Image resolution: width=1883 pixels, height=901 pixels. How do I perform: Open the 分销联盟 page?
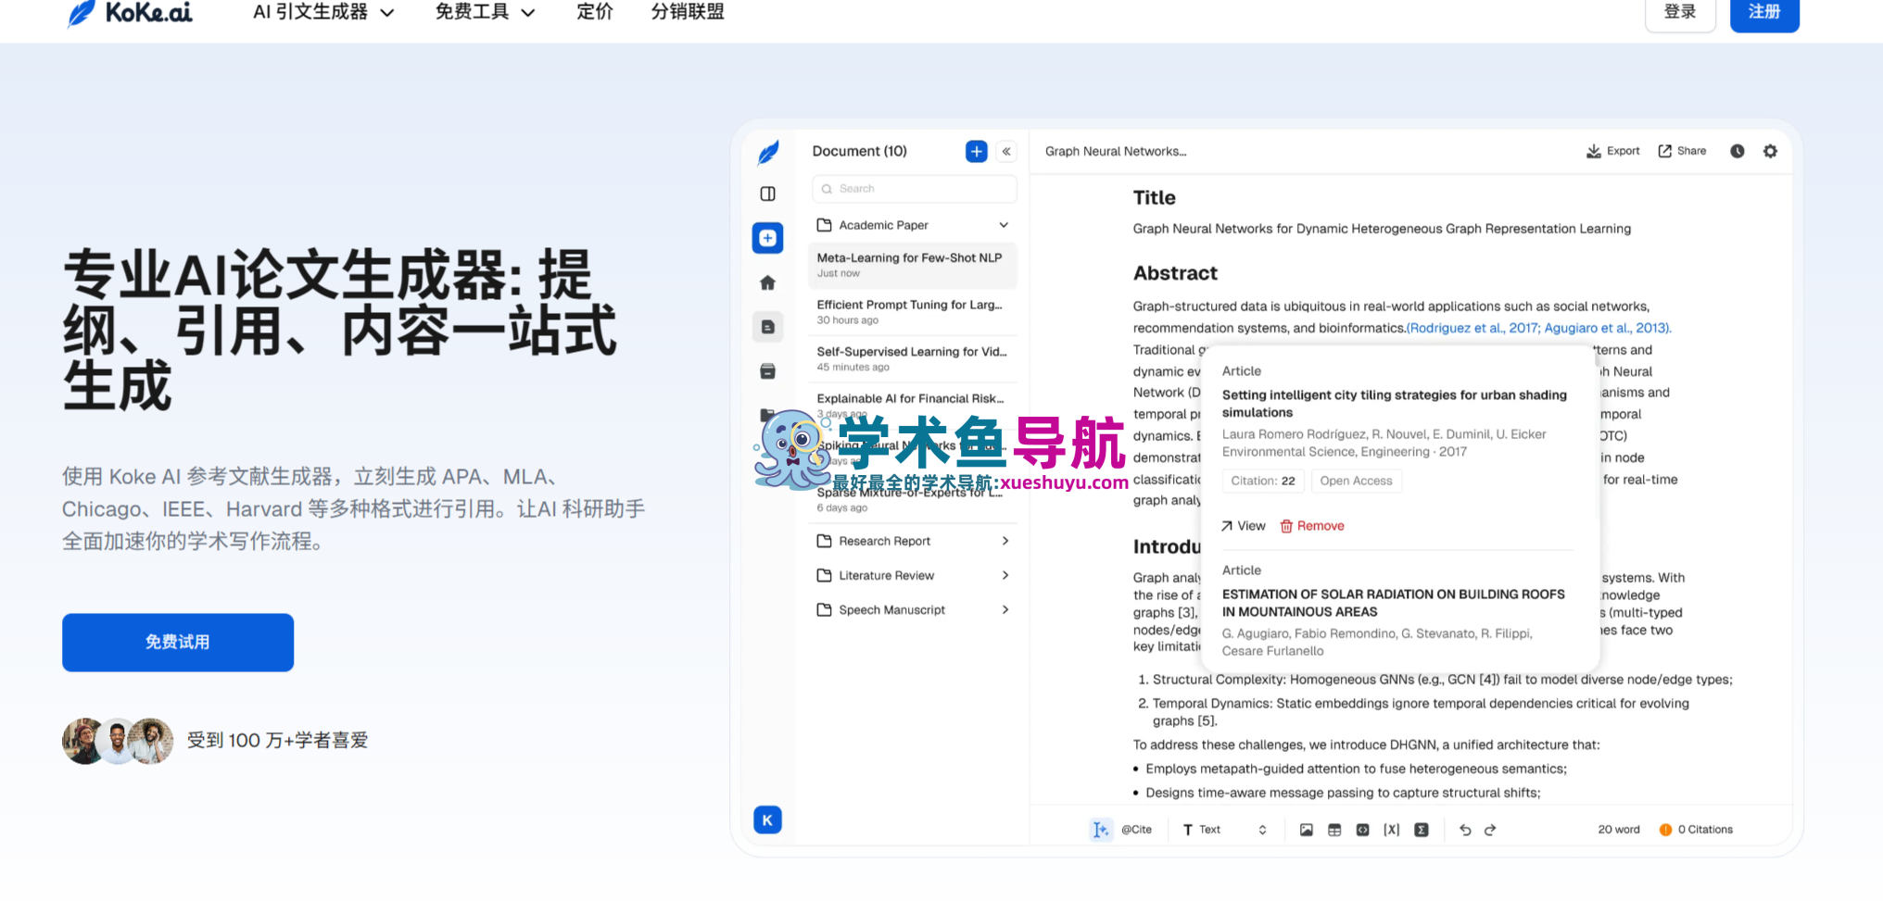[688, 12]
